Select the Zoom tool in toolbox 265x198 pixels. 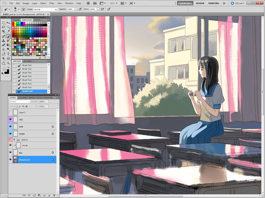click(x=9, y=63)
